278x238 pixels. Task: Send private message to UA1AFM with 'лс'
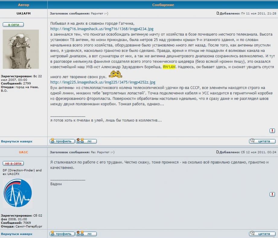click(x=86, y=141)
